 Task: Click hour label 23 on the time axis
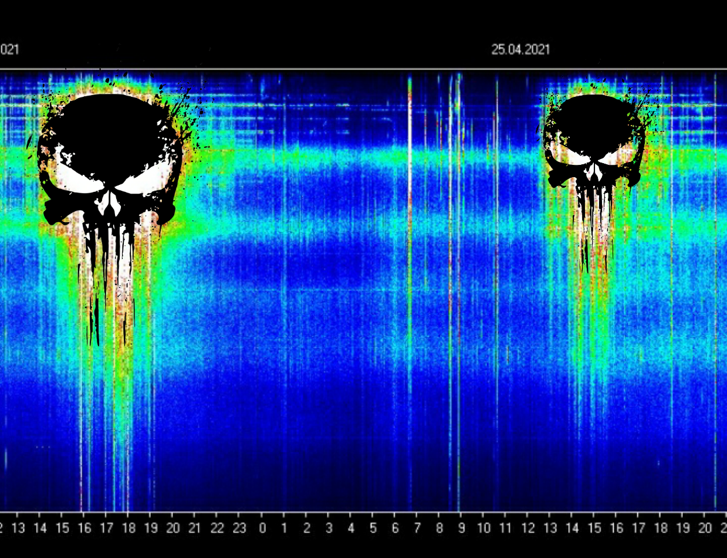tap(239, 528)
